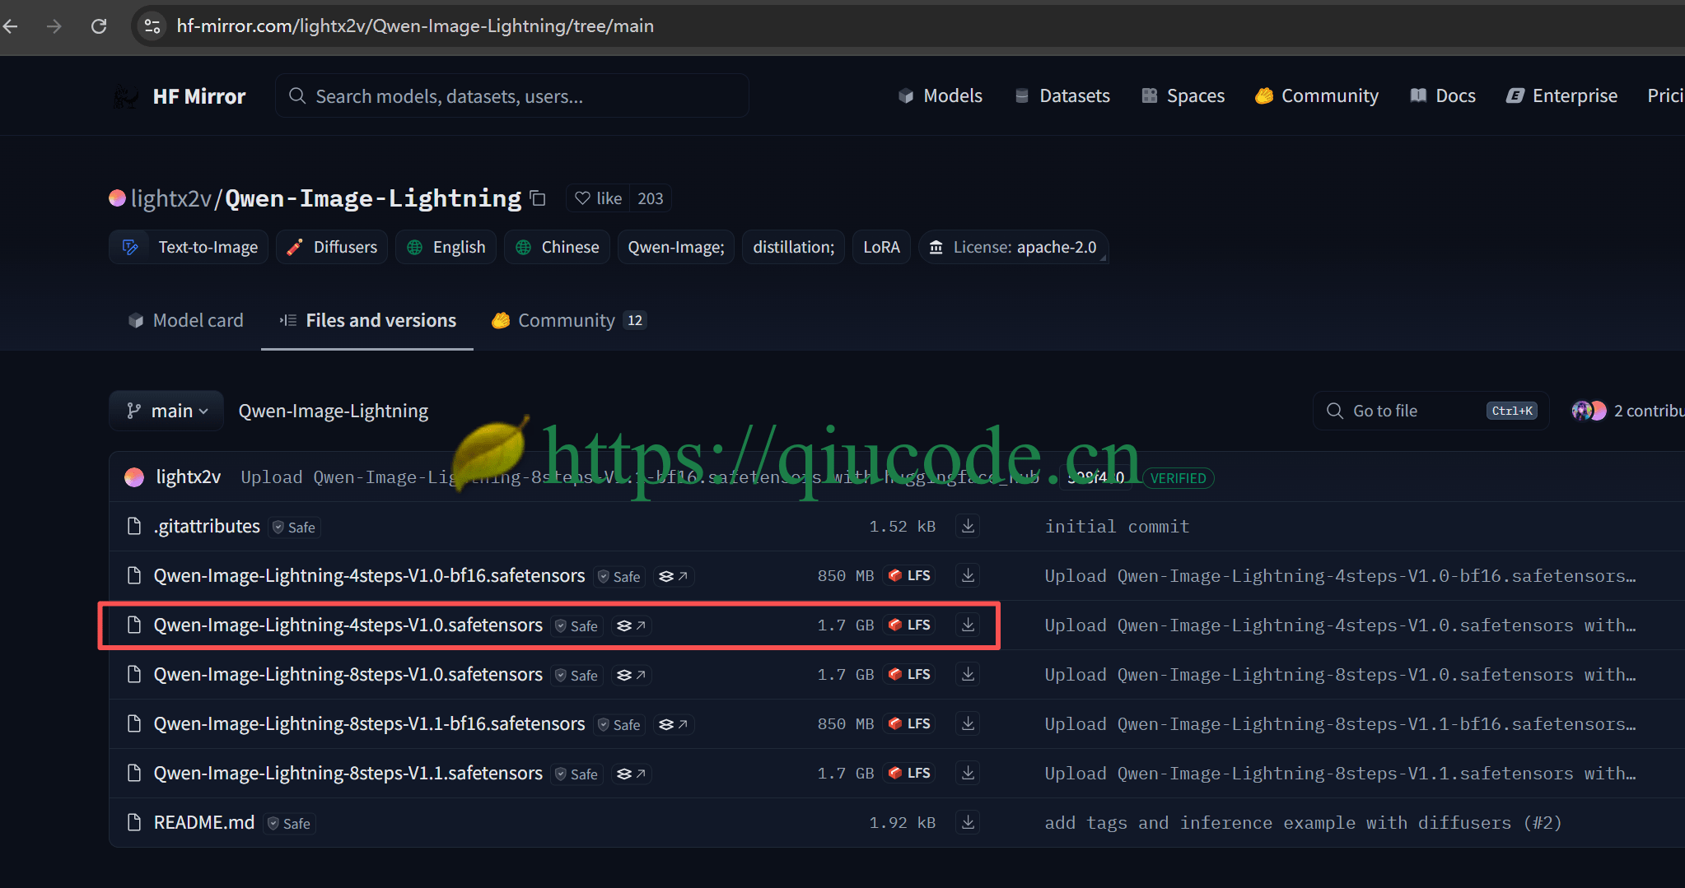Click Safe badge on 4steps-V1.0.safetensors row
The image size is (1685, 888).
click(576, 626)
